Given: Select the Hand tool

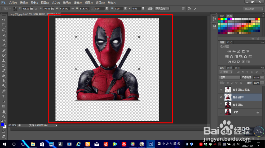Looking at the screenshot, I should [x=3, y=112].
